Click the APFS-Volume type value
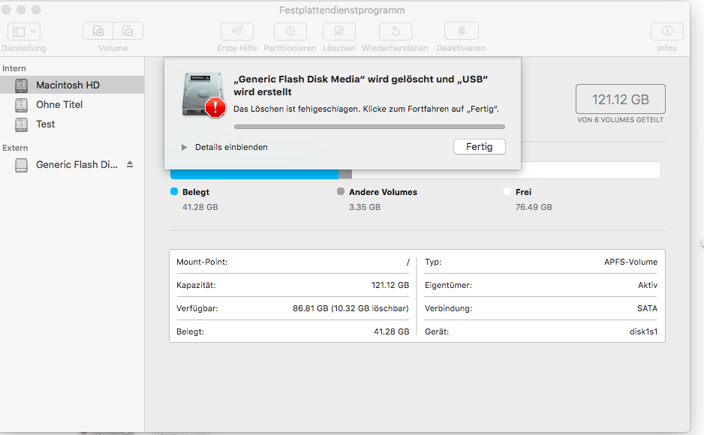This screenshot has height=435, width=704. click(630, 262)
